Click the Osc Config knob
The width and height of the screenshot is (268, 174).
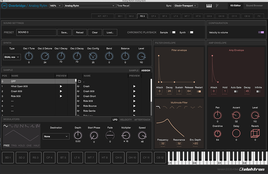click(x=93, y=56)
